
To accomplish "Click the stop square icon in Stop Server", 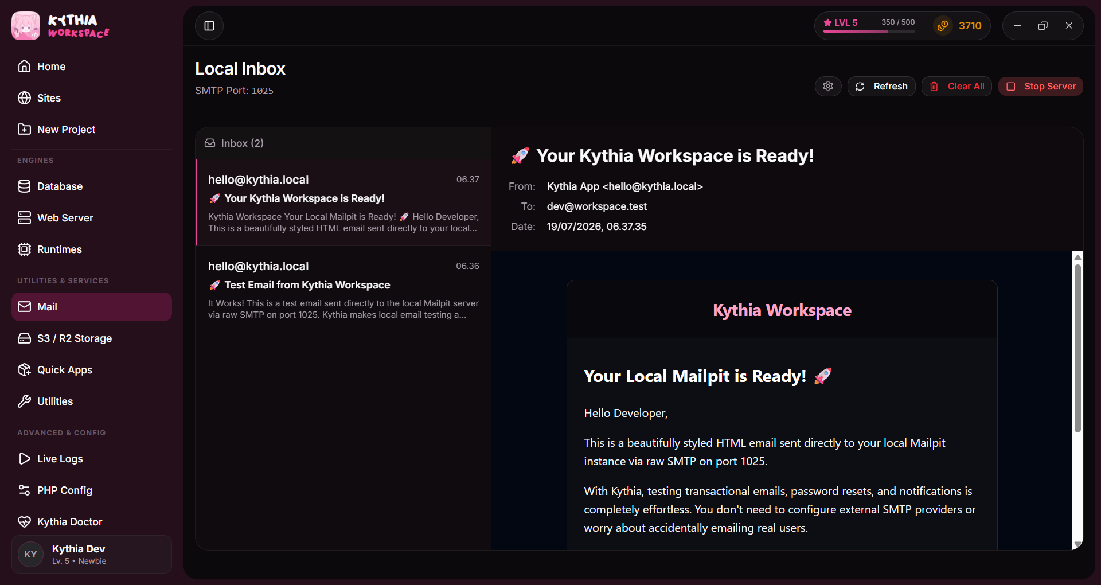I will pyautogui.click(x=1011, y=86).
